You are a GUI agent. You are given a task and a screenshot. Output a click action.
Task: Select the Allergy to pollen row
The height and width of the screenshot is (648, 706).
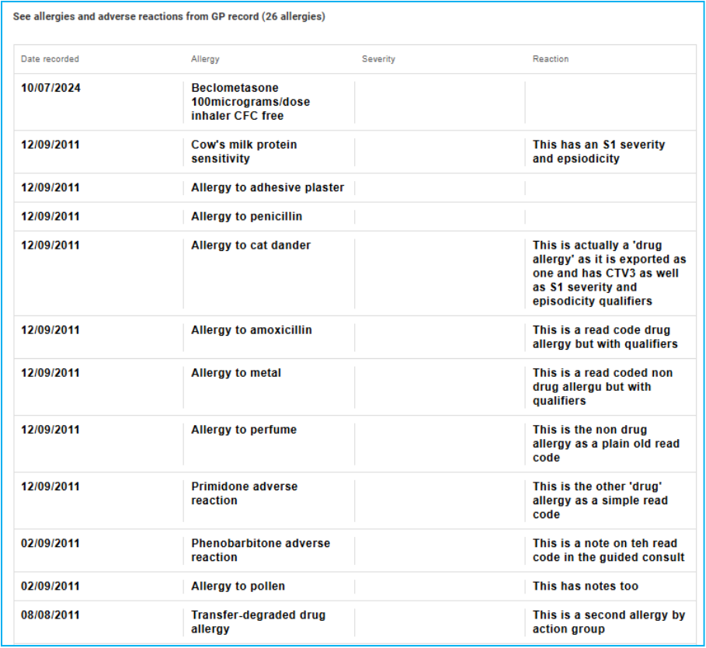click(x=238, y=586)
